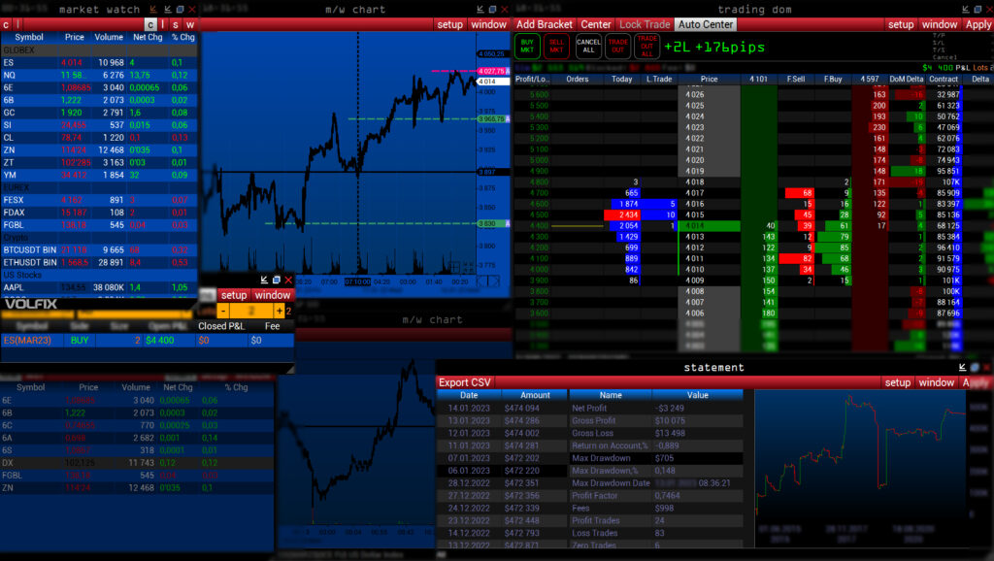Open the setup menu in the statement panel
Image resolution: width=994 pixels, height=561 pixels.
click(897, 382)
